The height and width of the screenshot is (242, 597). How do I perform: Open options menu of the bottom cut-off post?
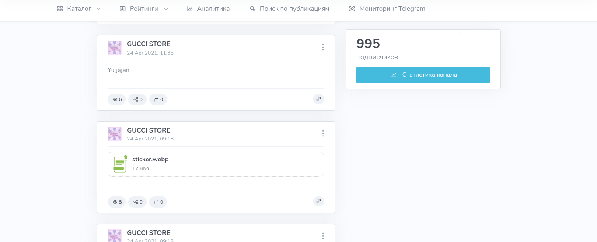(x=323, y=236)
